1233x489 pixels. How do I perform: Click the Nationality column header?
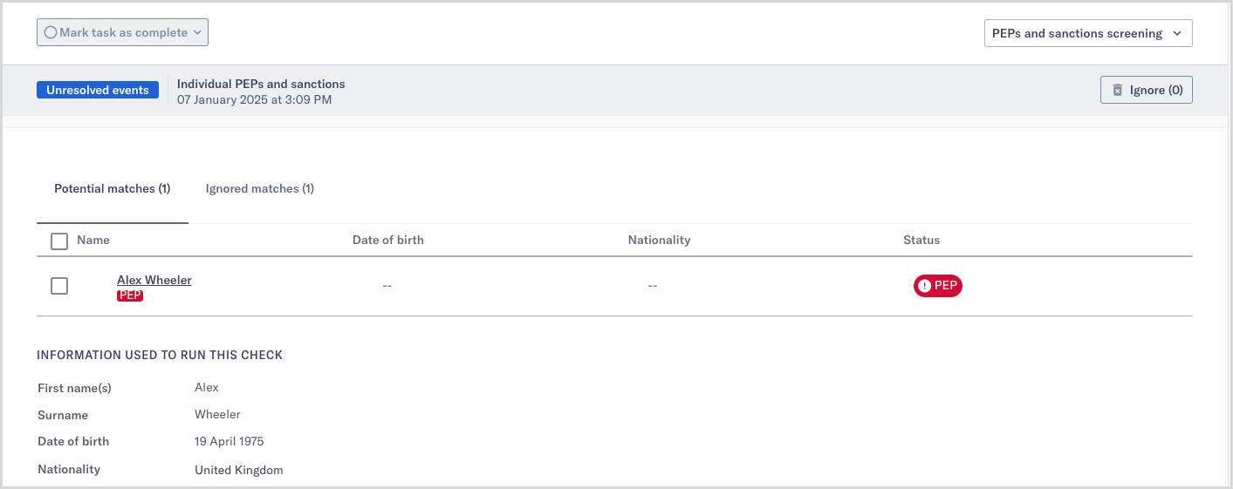point(659,240)
